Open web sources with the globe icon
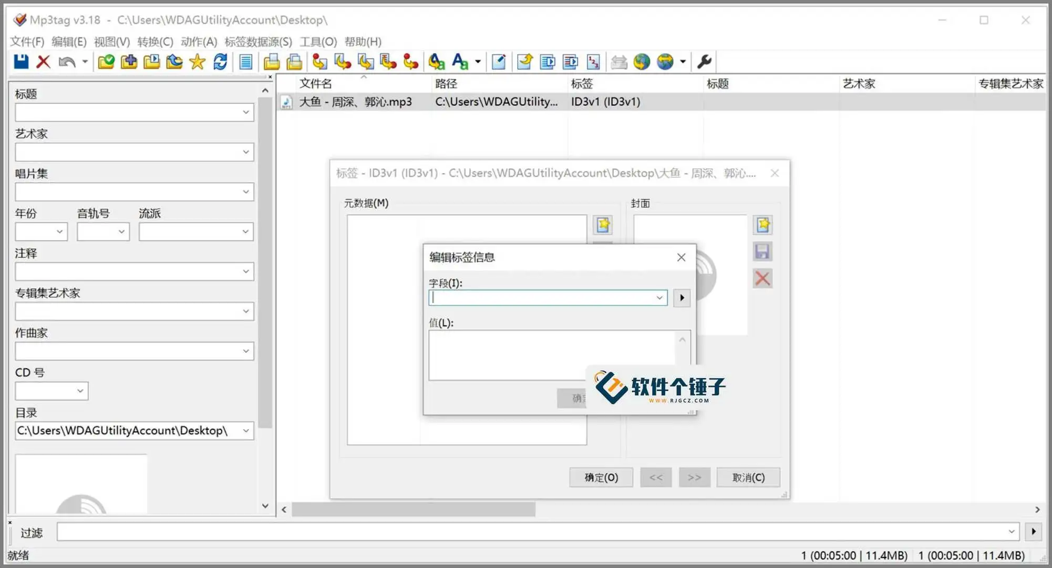Viewport: 1052px width, 568px height. coord(642,62)
